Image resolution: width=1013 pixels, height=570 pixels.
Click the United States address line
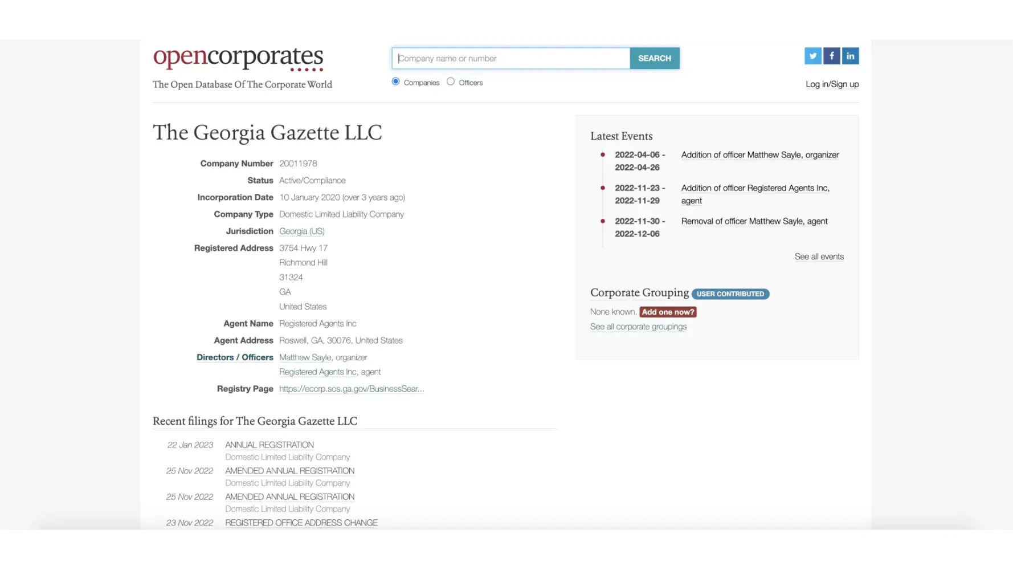coord(303,307)
